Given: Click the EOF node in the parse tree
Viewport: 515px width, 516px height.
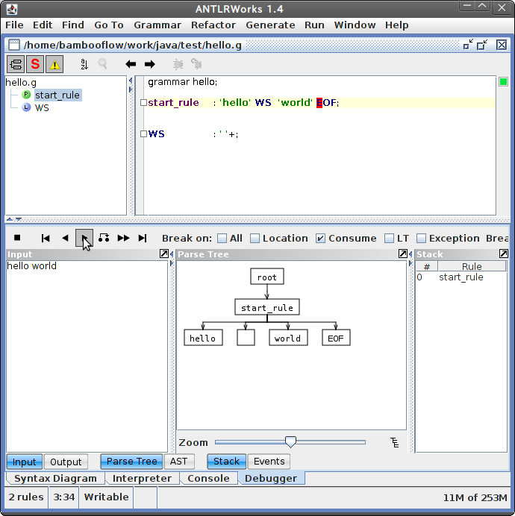Looking at the screenshot, I should click(x=336, y=338).
